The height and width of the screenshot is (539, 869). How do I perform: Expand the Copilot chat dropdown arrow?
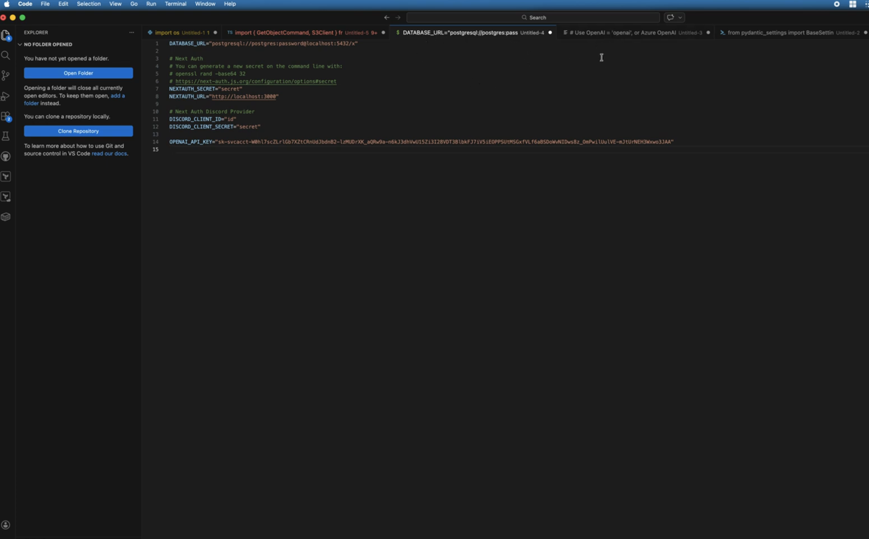tap(680, 18)
